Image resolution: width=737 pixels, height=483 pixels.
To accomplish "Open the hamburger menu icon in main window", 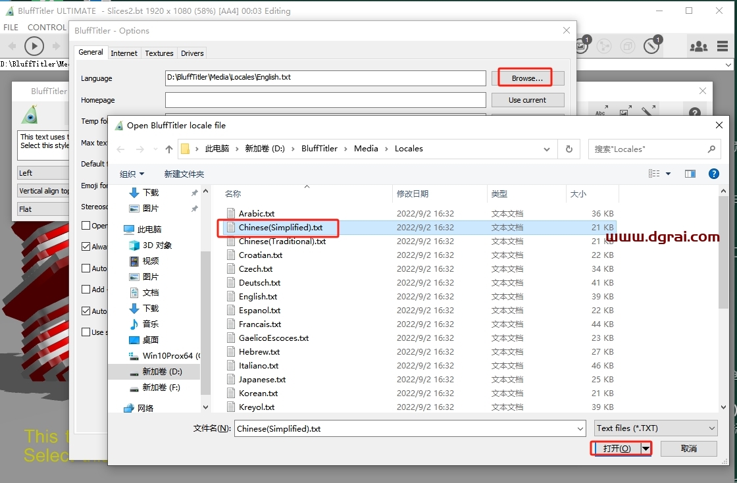I will click(723, 46).
